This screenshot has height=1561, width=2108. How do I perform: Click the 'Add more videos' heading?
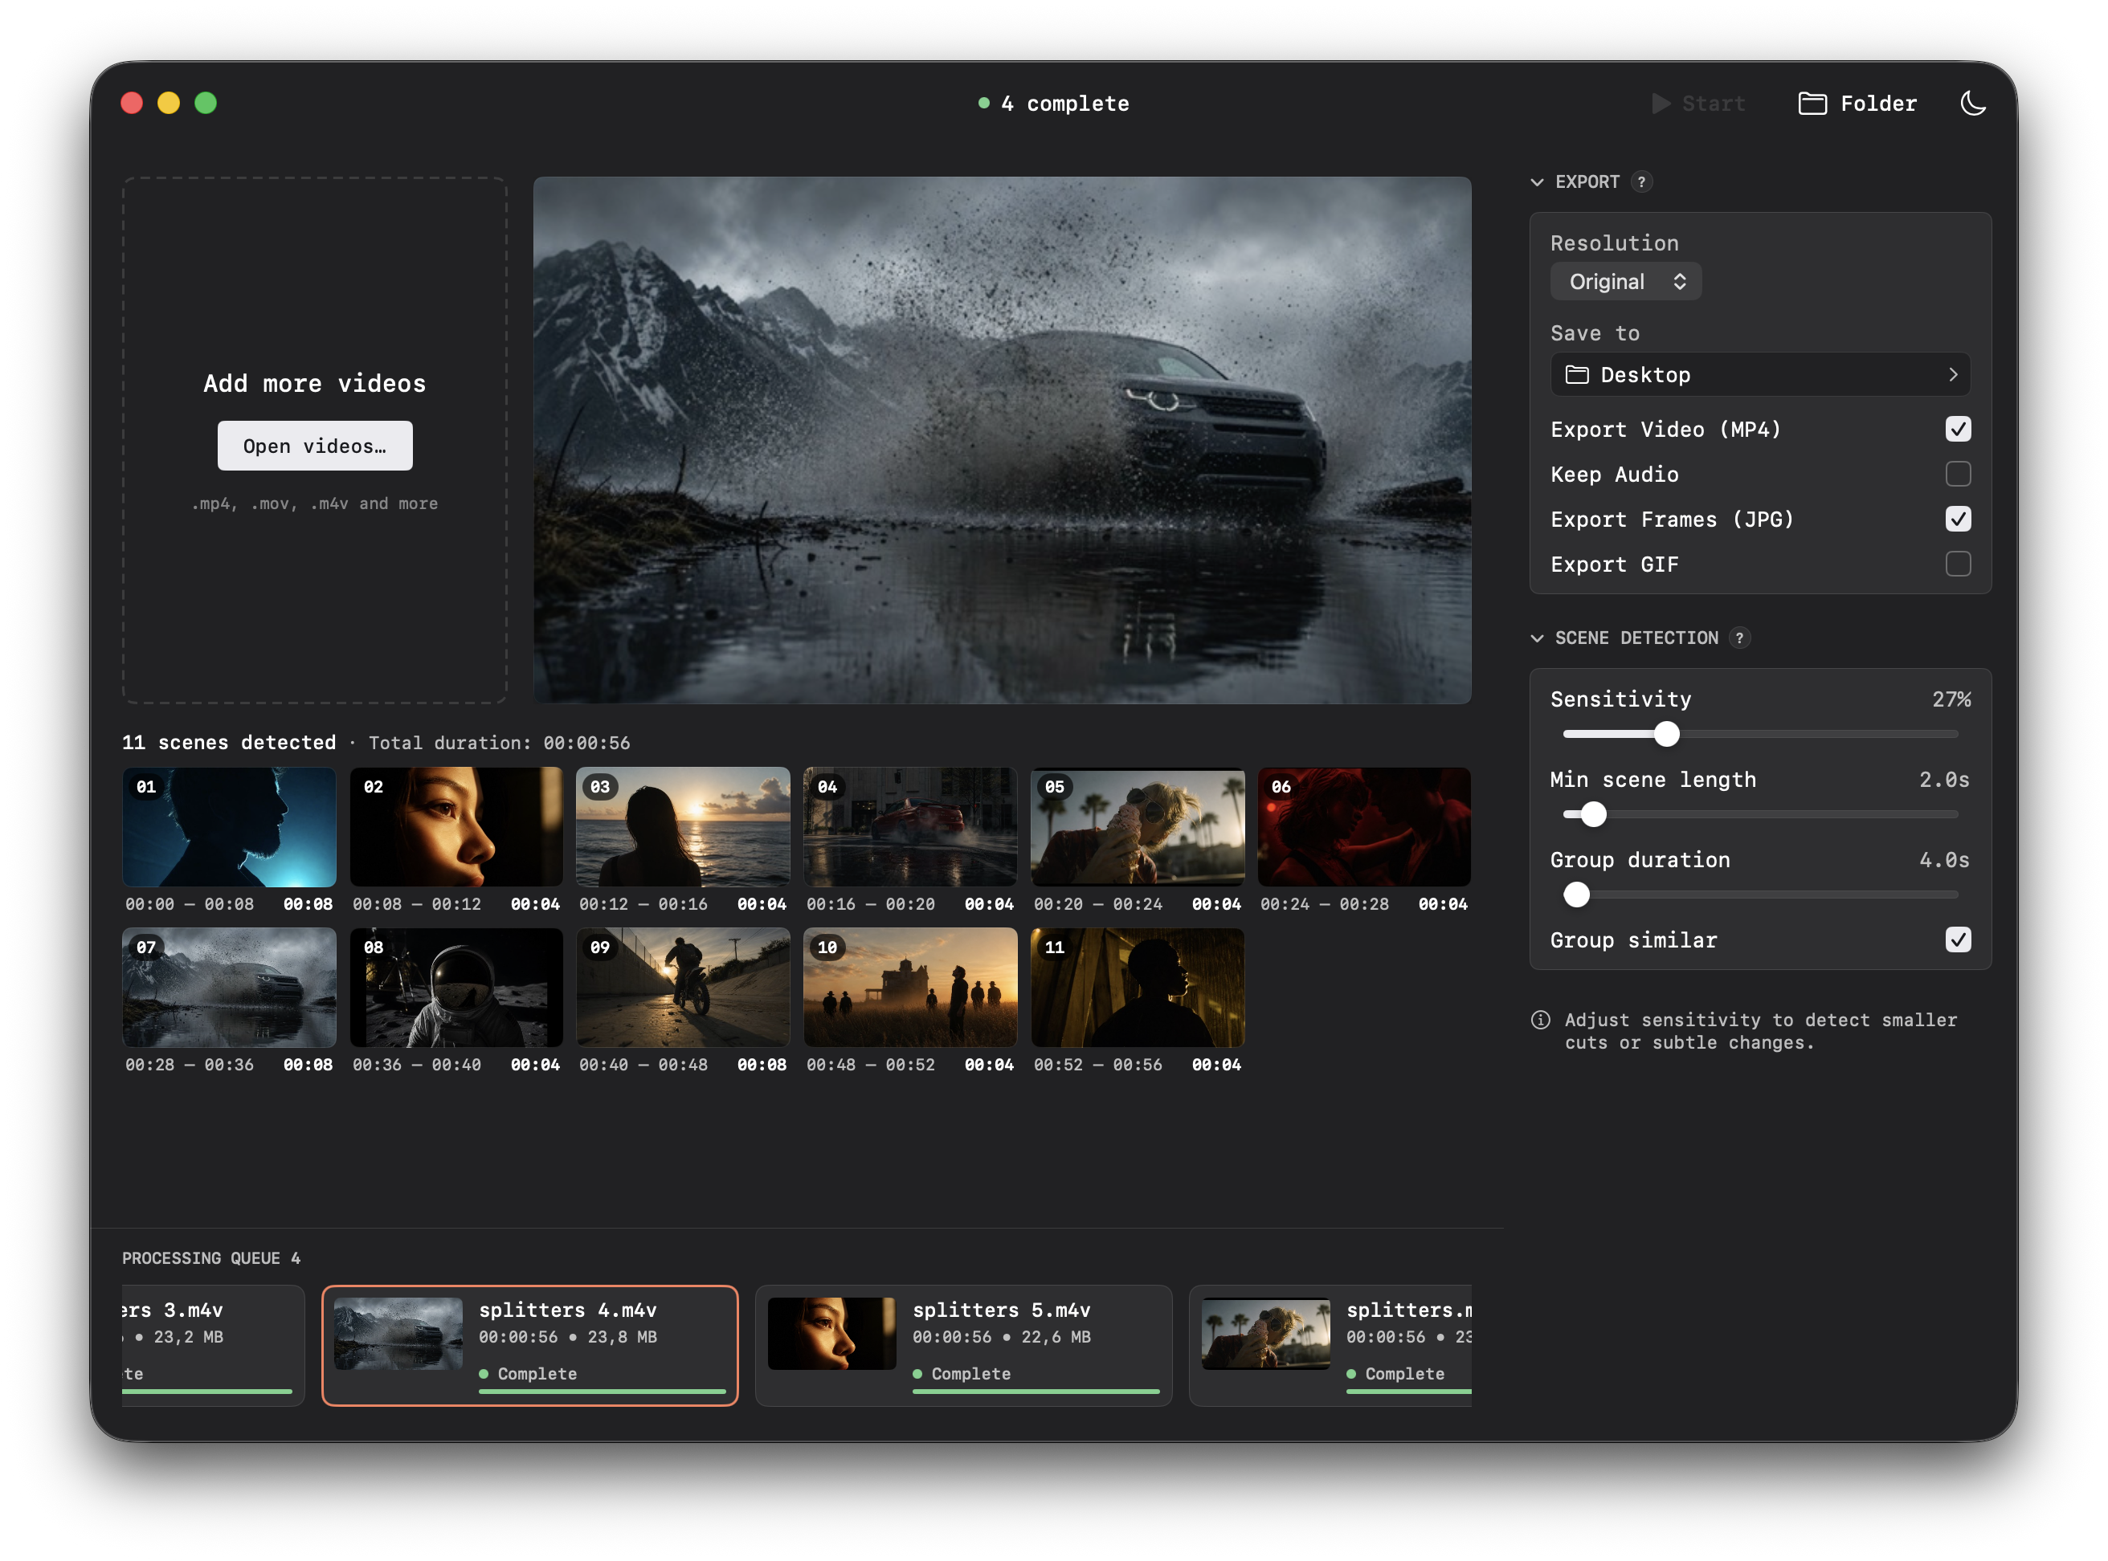315,384
